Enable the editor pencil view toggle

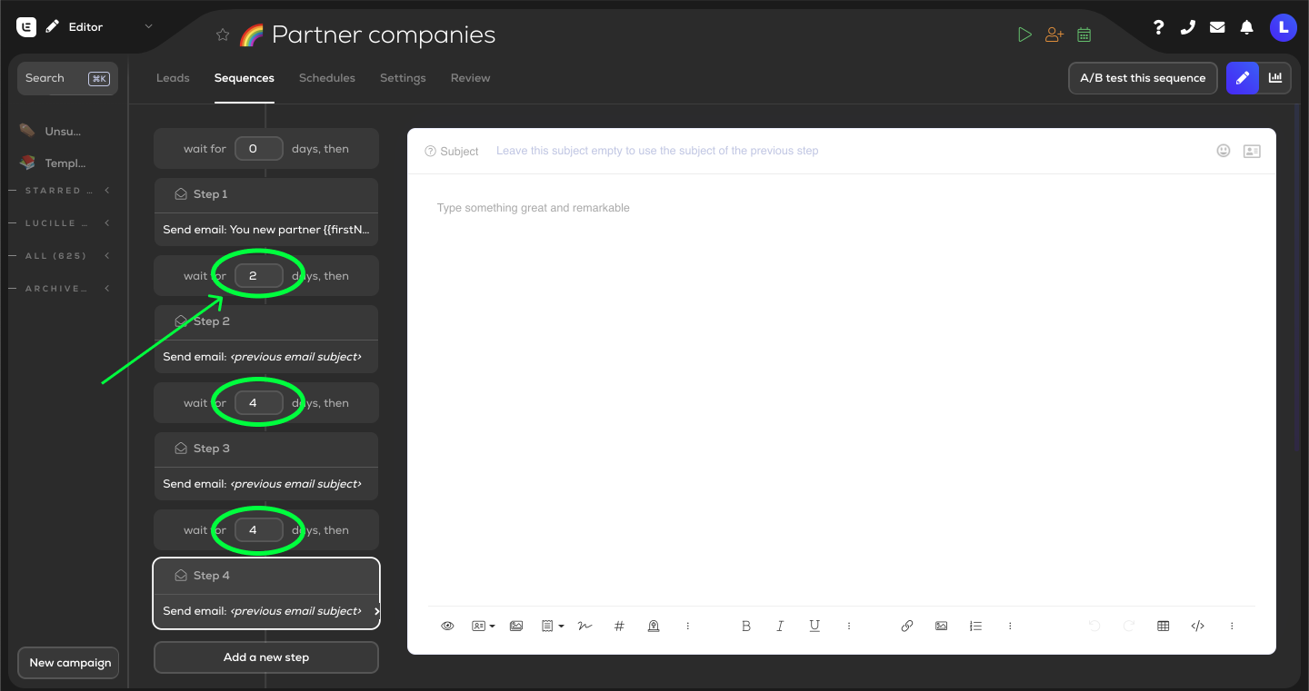[1242, 78]
